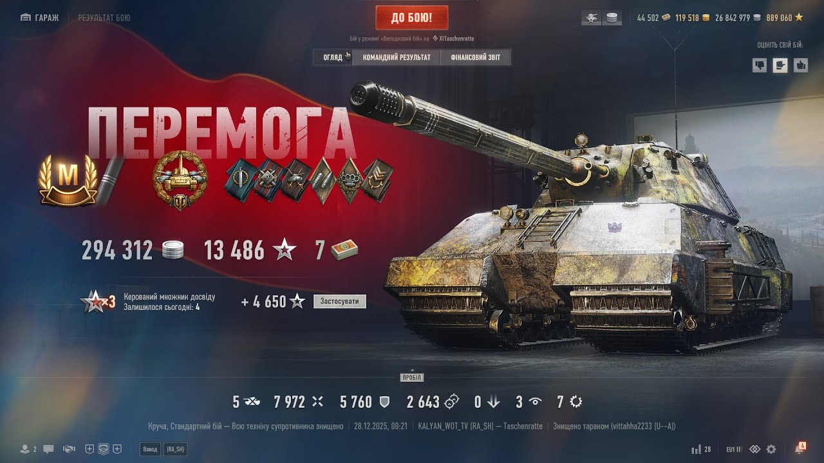The height and width of the screenshot is (463, 824).
Task: Select the neutral hand battle rating
Action: coord(780,65)
